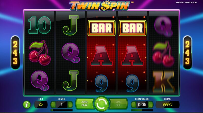
Task: Click the green 10 symbol on first reel
Action: pyautogui.click(x=40, y=25)
